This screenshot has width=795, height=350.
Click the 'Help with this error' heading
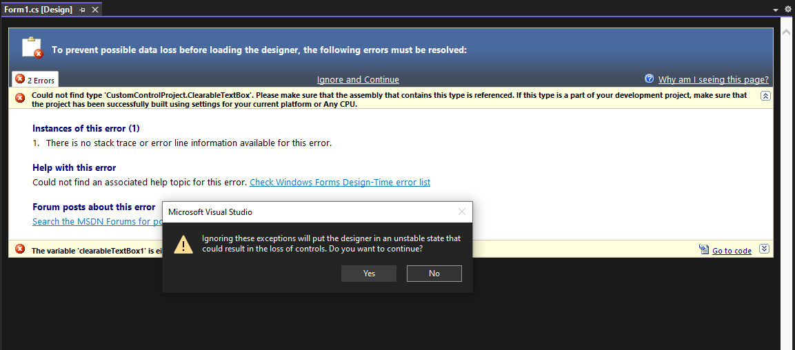pyautogui.click(x=74, y=167)
